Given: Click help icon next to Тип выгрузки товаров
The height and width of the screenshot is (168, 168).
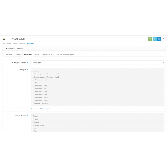Looking at the screenshot, I should coord(27,62).
